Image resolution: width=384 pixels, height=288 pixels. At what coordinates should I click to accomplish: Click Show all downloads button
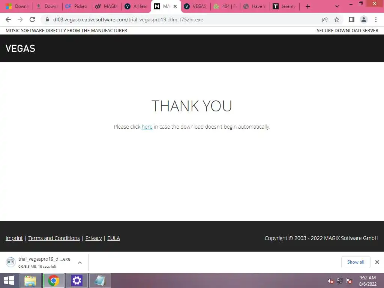(355, 262)
